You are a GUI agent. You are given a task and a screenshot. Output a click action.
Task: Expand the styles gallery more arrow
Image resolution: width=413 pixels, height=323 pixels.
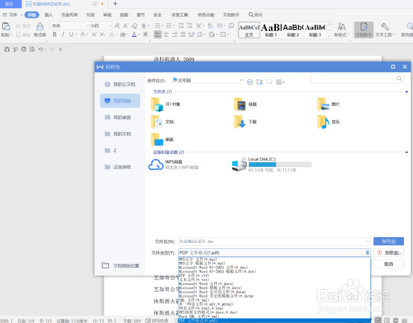click(x=329, y=36)
